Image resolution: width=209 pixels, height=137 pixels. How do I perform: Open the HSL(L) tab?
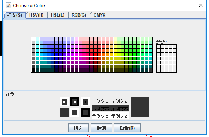tap(58, 15)
